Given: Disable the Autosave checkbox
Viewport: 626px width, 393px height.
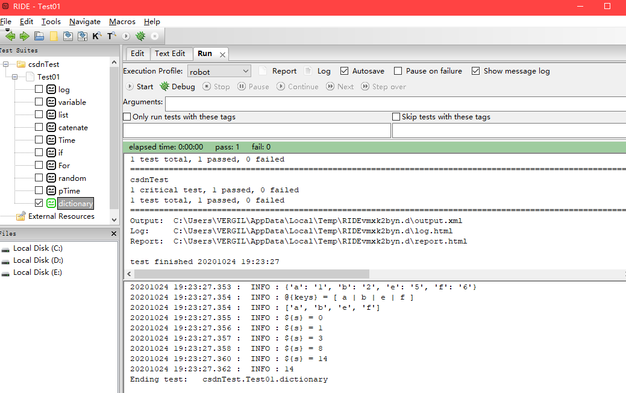Looking at the screenshot, I should (344, 71).
